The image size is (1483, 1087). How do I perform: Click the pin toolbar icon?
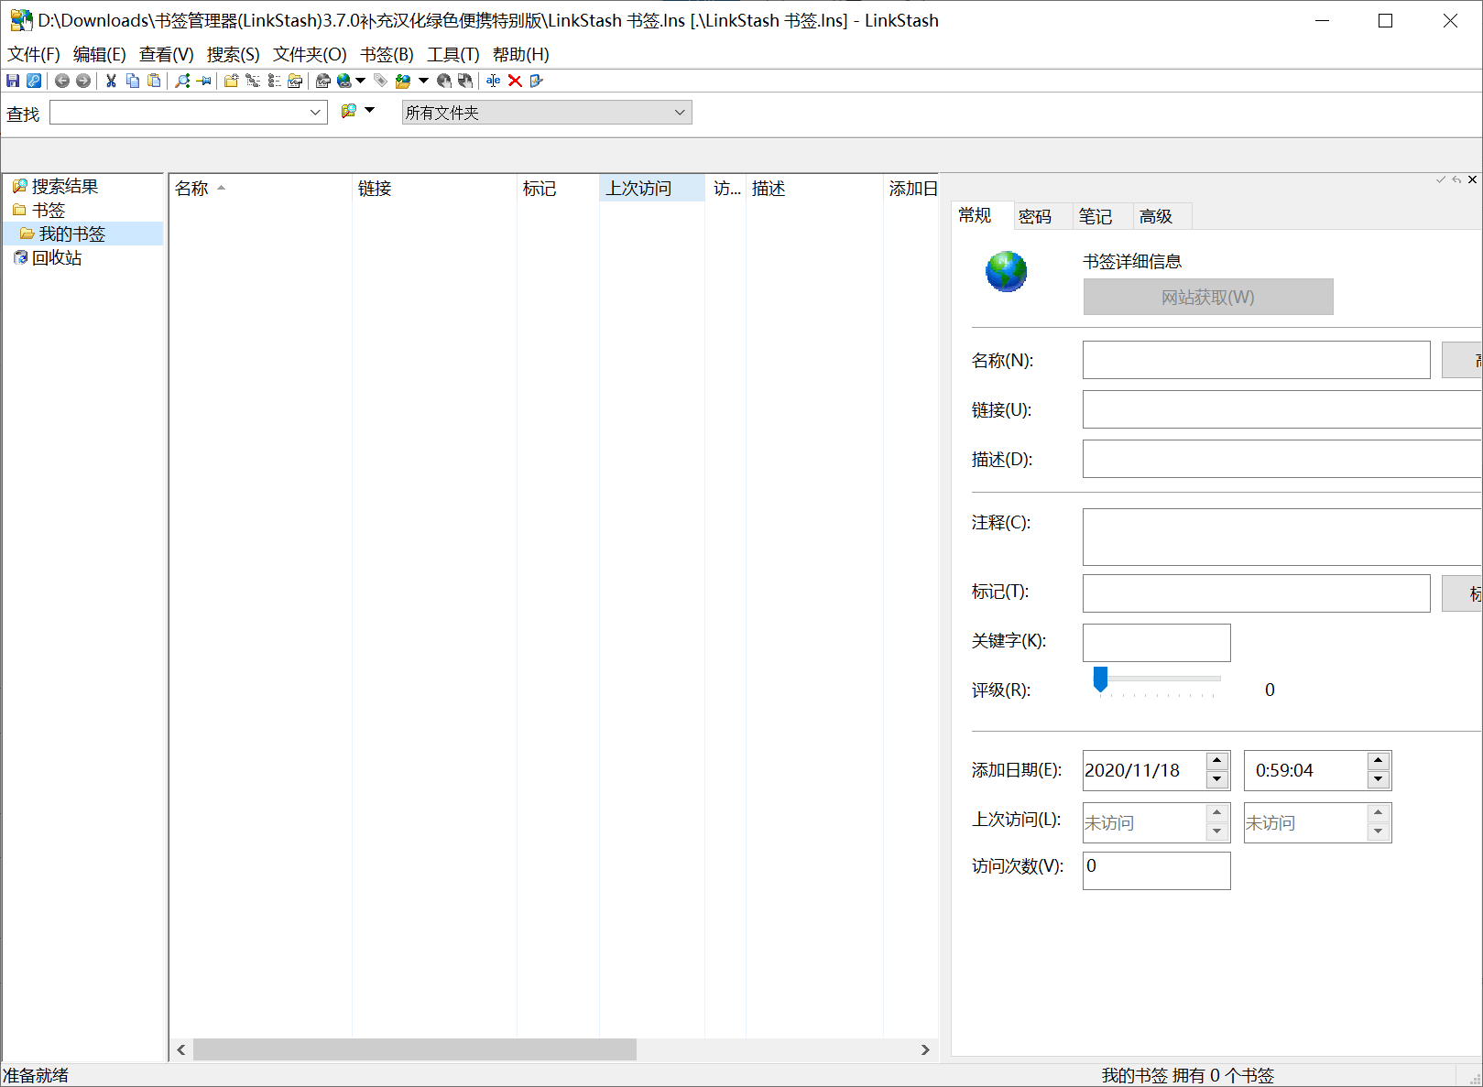pos(204,81)
